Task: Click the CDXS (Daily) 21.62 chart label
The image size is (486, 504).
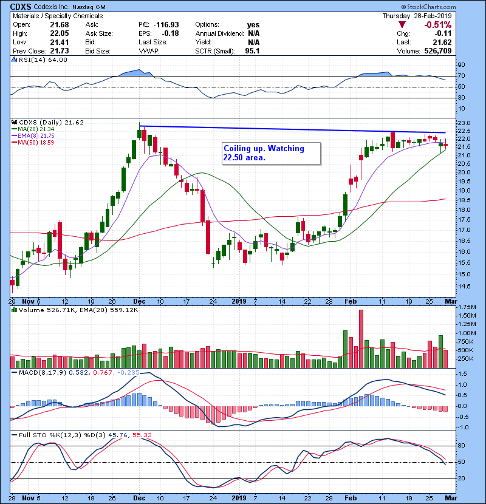Action: (52, 123)
